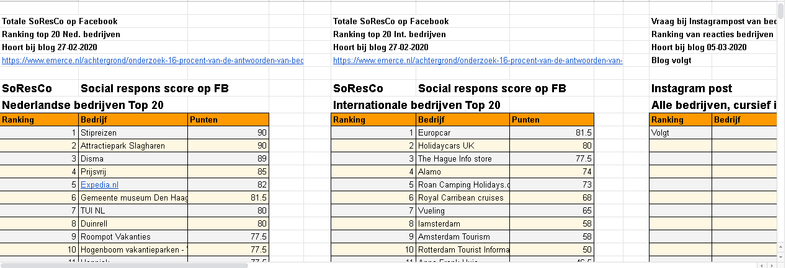This screenshot has width=786, height=268.
Task: Click the horizontal scrollbar thumb
Action: [125, 264]
